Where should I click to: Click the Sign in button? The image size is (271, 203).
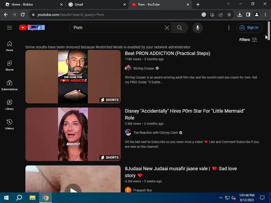(249, 27)
